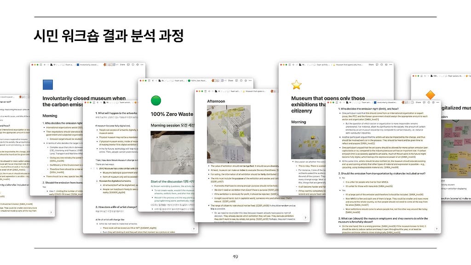Click orange diamond icon of digitalized museum page
This screenshot has height=265, width=471.
pyautogui.click(x=431, y=95)
